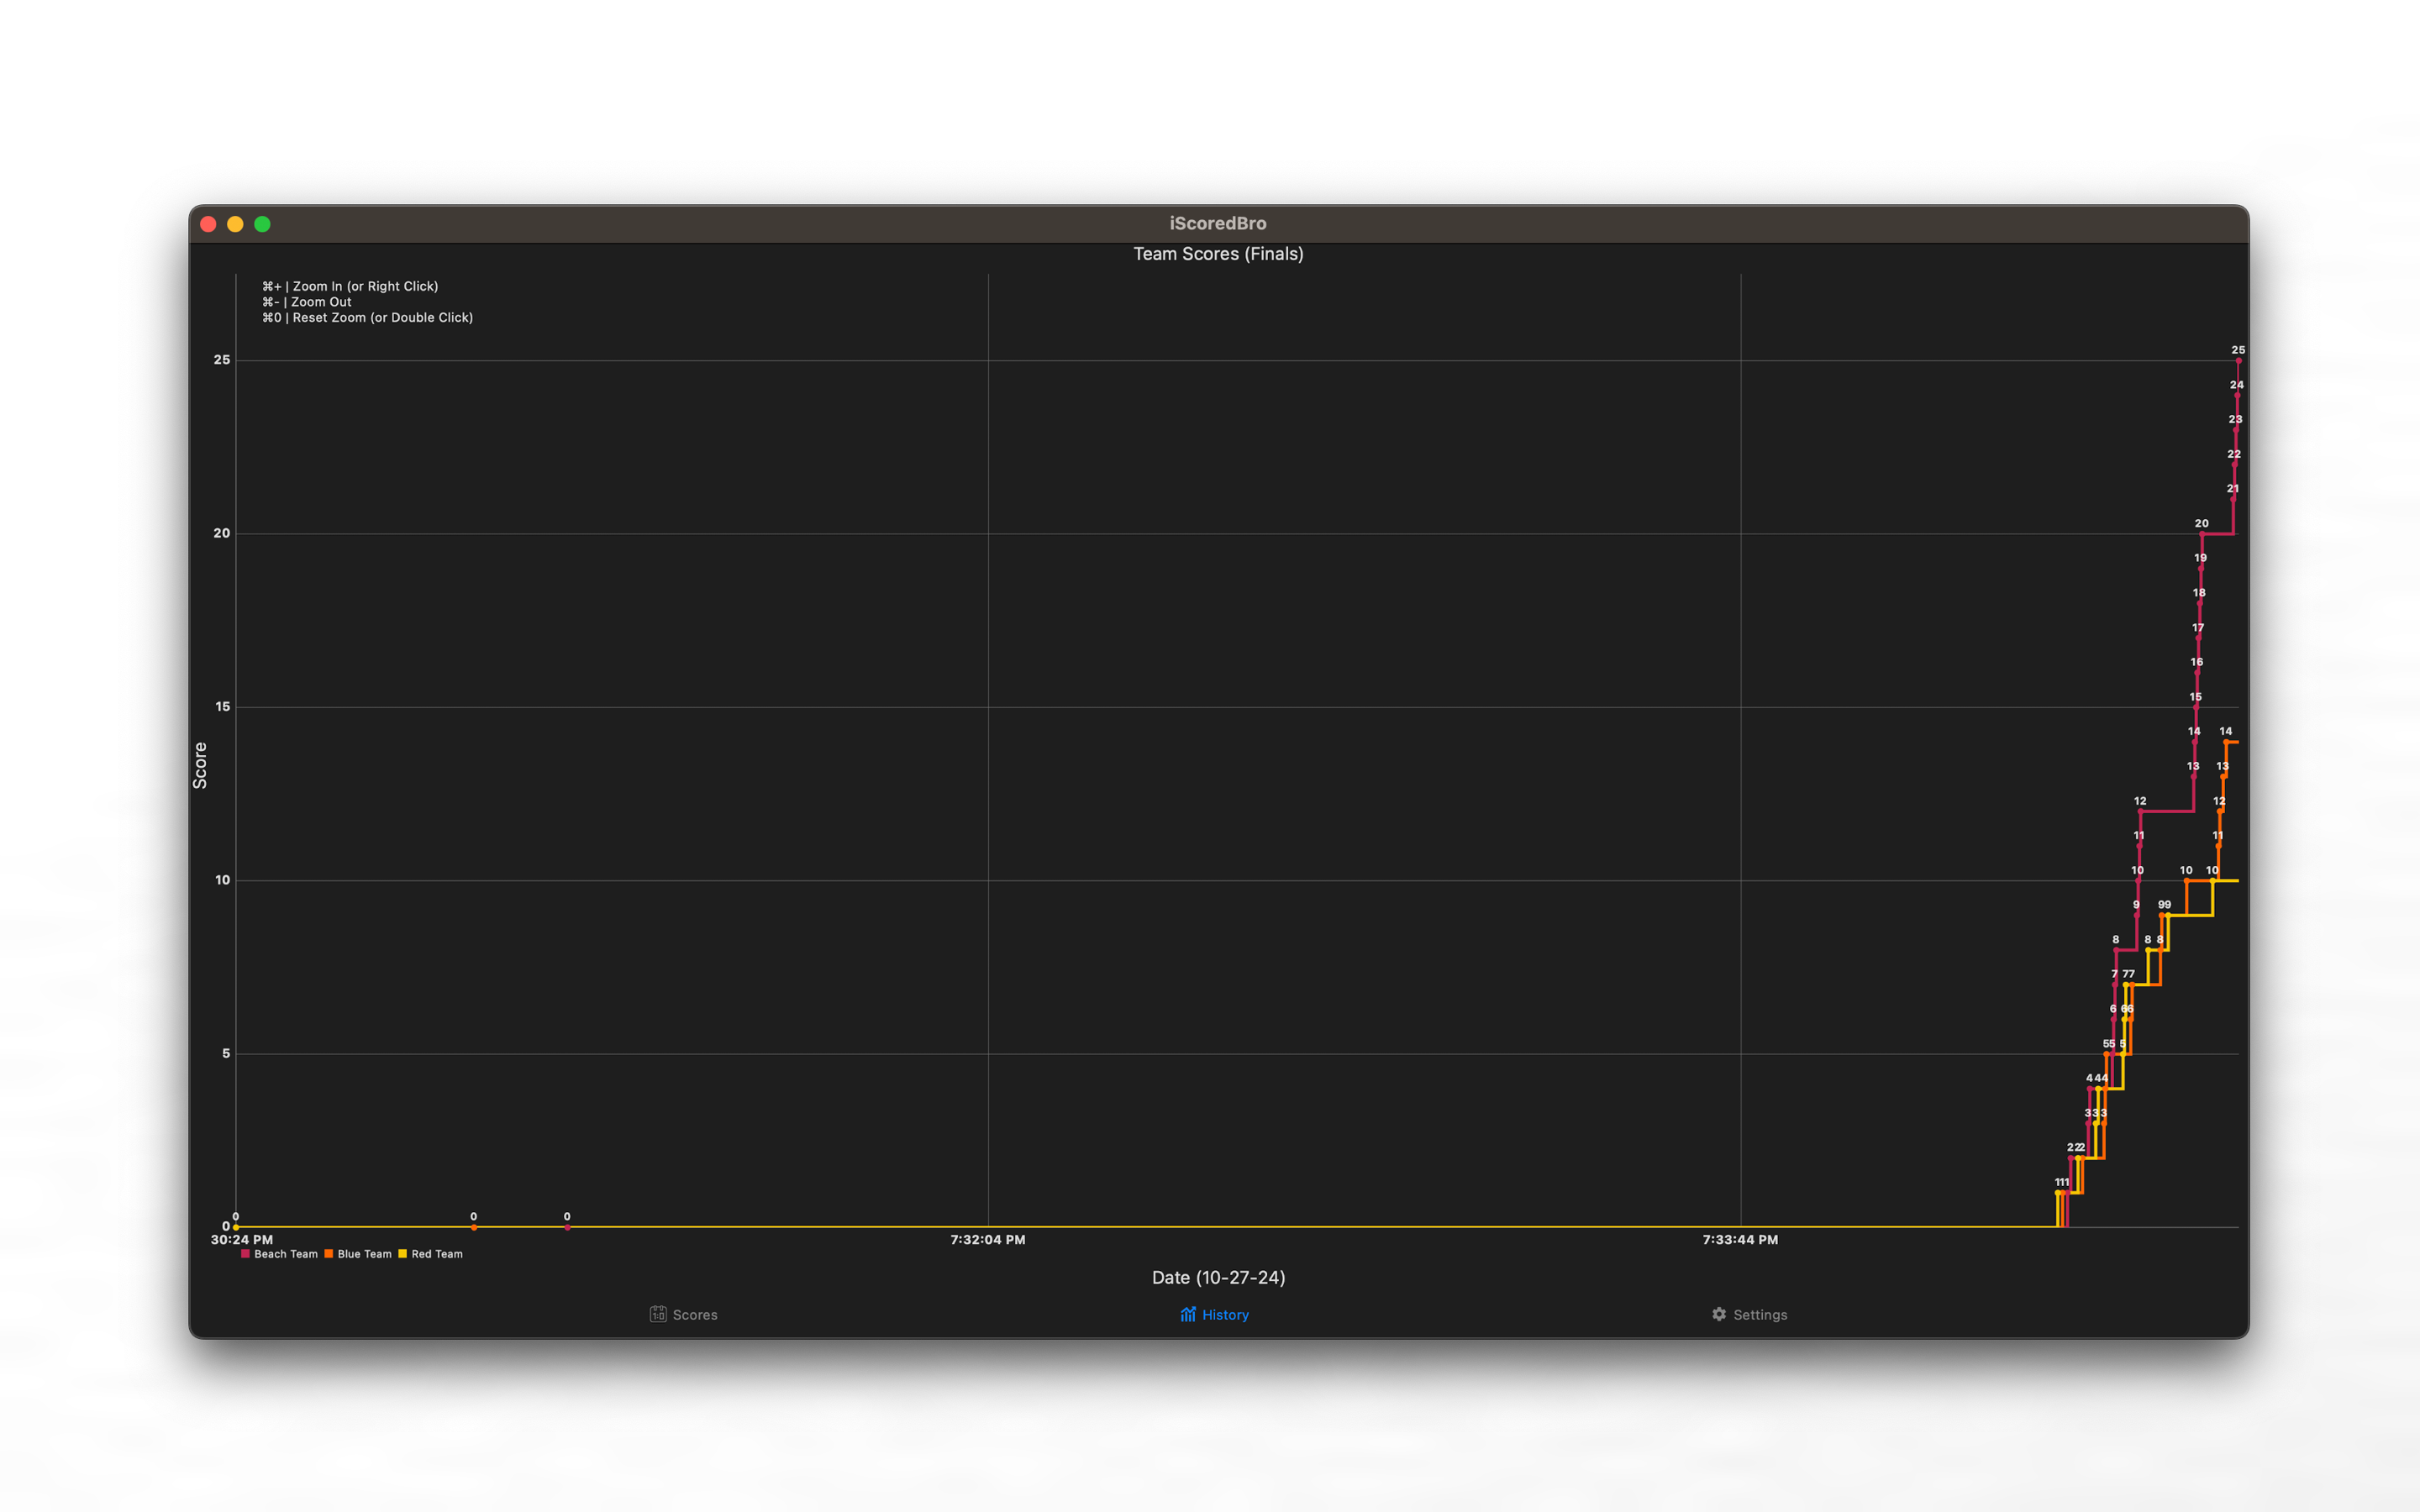The width and height of the screenshot is (2420, 1512).
Task: Click the "30:24 PM" time axis label
Action: [x=242, y=1240]
